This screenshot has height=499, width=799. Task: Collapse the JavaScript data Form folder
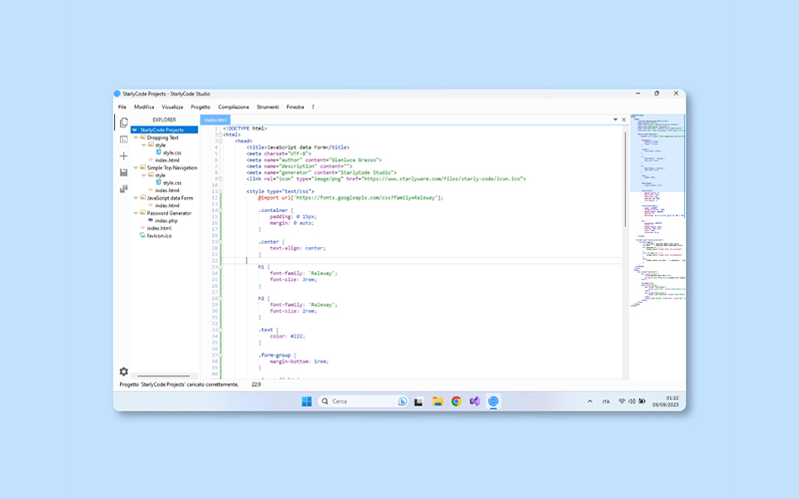pos(136,198)
